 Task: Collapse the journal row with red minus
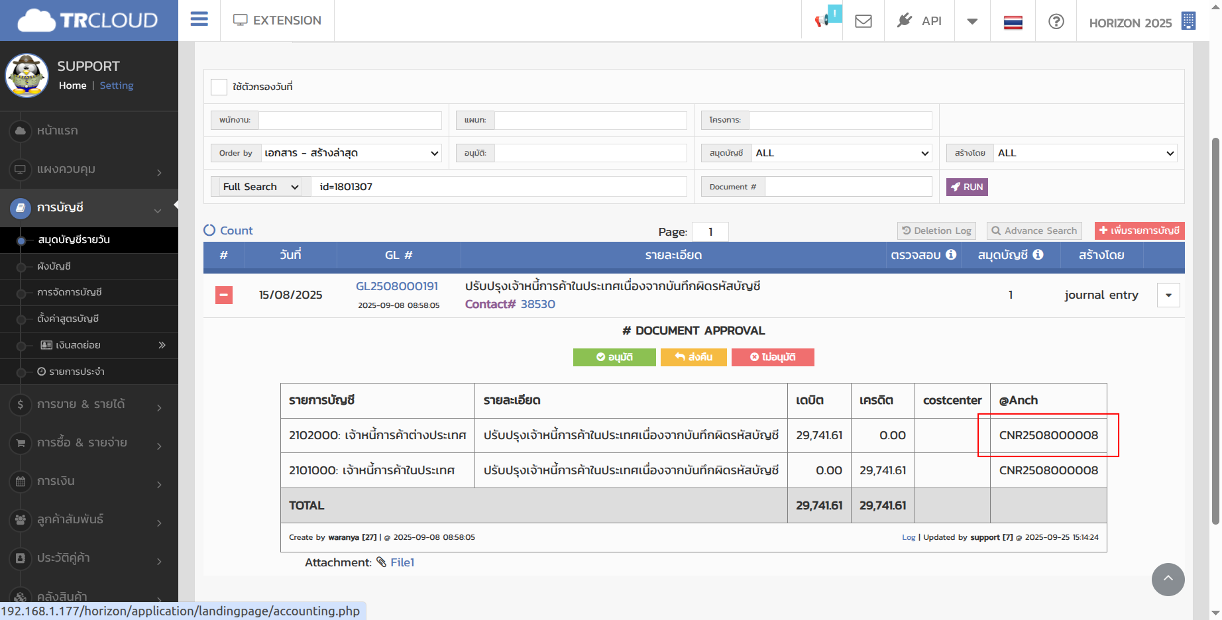[224, 295]
